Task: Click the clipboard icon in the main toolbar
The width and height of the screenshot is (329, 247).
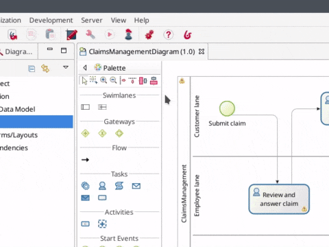Action: coord(50,34)
